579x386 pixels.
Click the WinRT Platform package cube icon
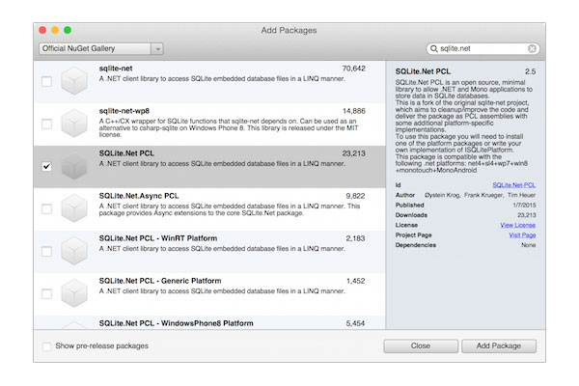pos(74,251)
